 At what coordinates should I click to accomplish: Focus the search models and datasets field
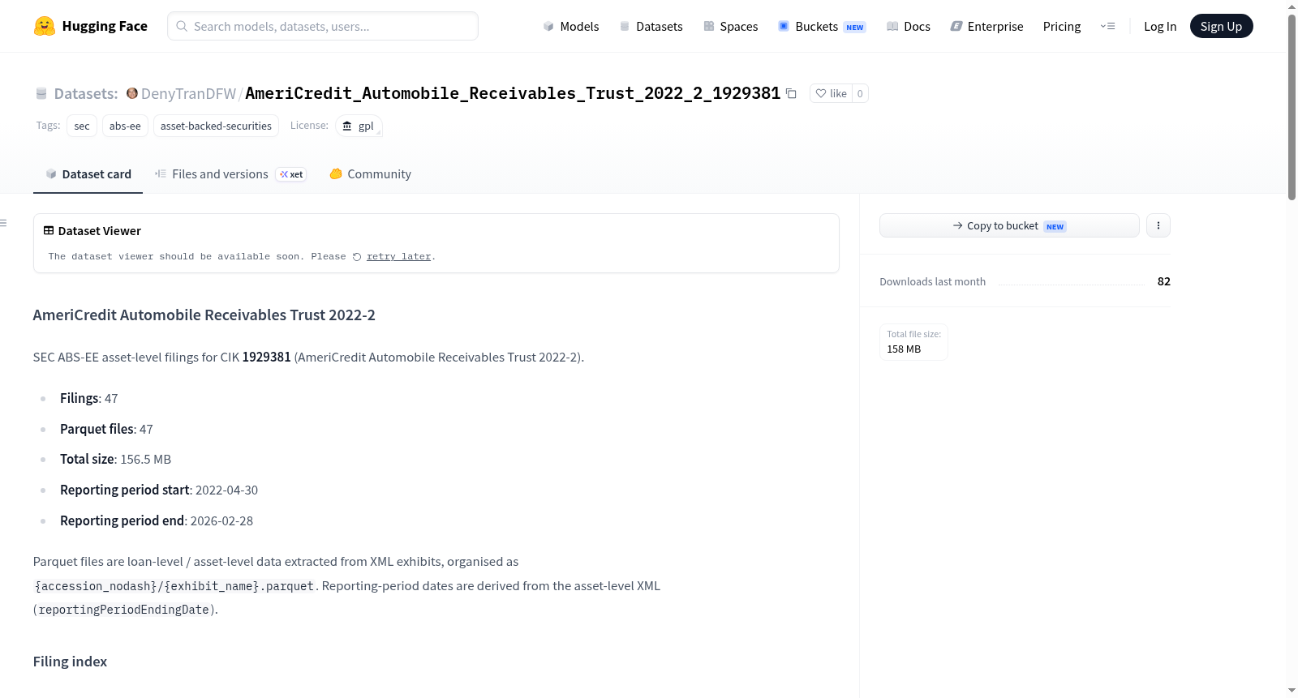(323, 26)
